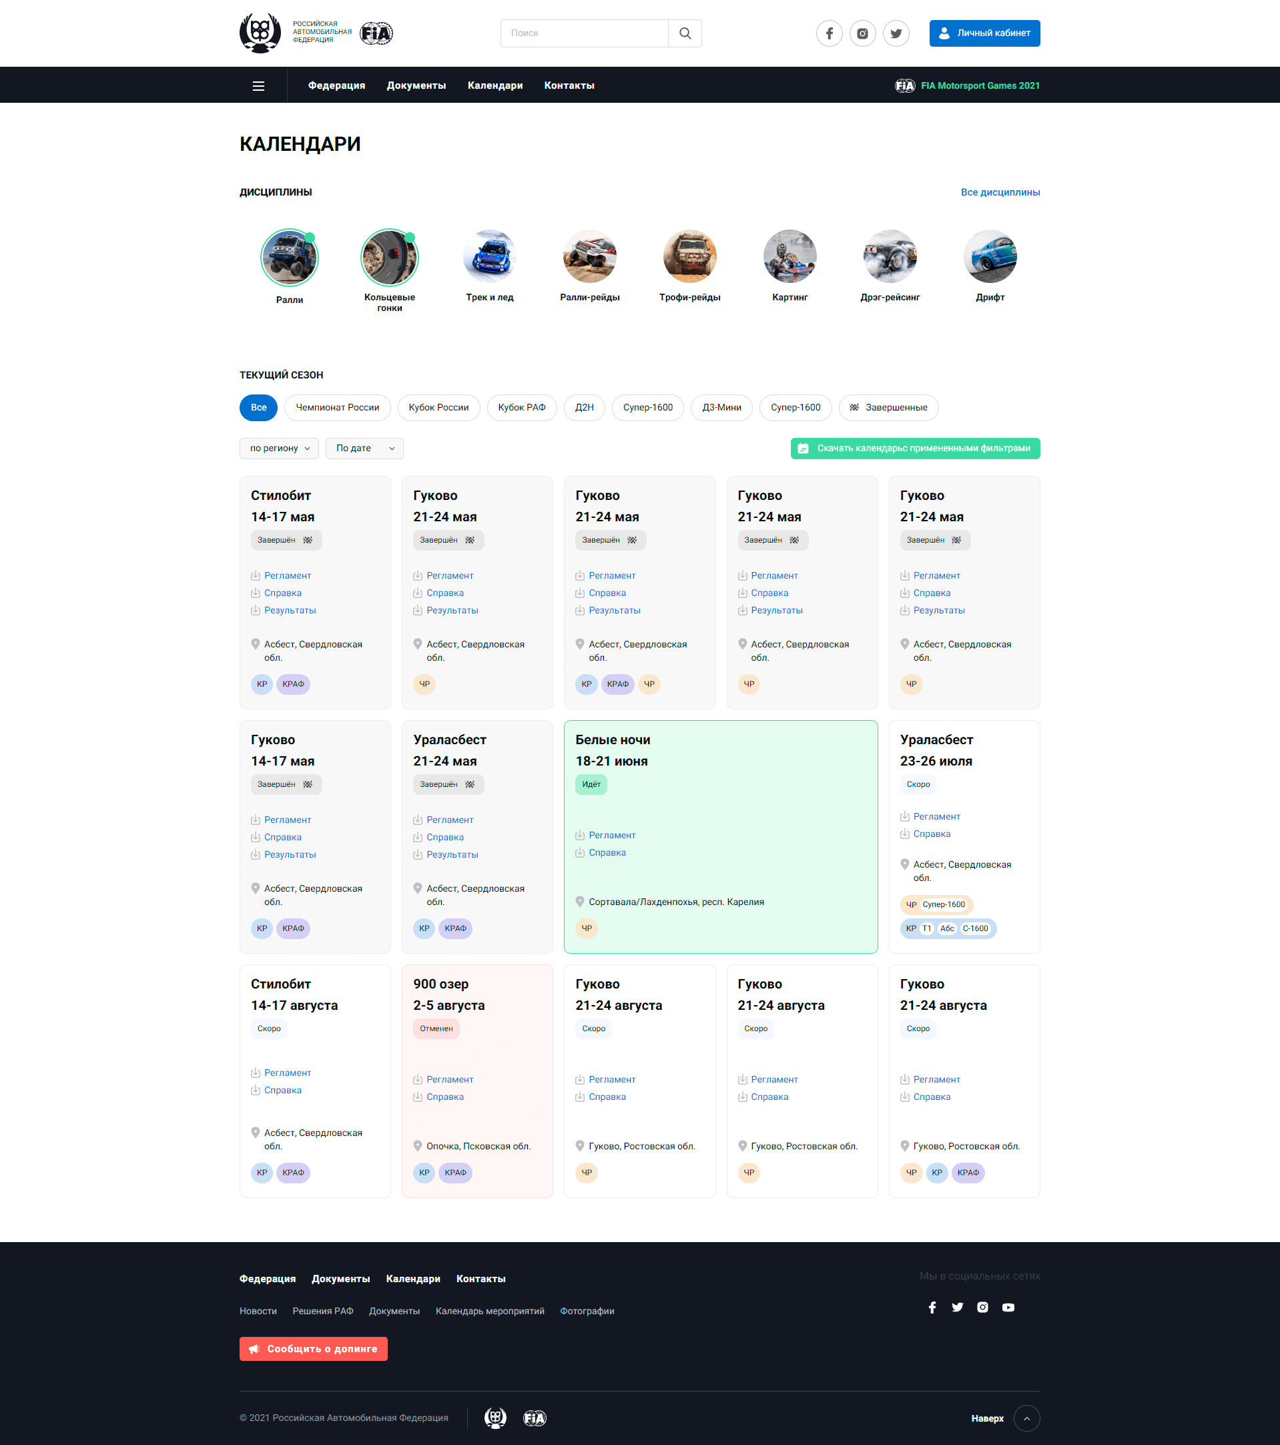Viewport: 1280px width, 1445px height.
Task: Open the hamburger menu icon
Action: tap(259, 85)
